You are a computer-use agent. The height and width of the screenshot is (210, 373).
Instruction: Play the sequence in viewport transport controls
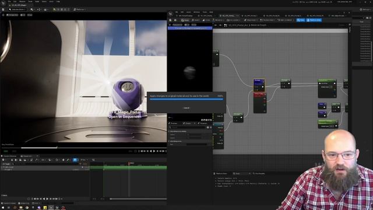154,151
